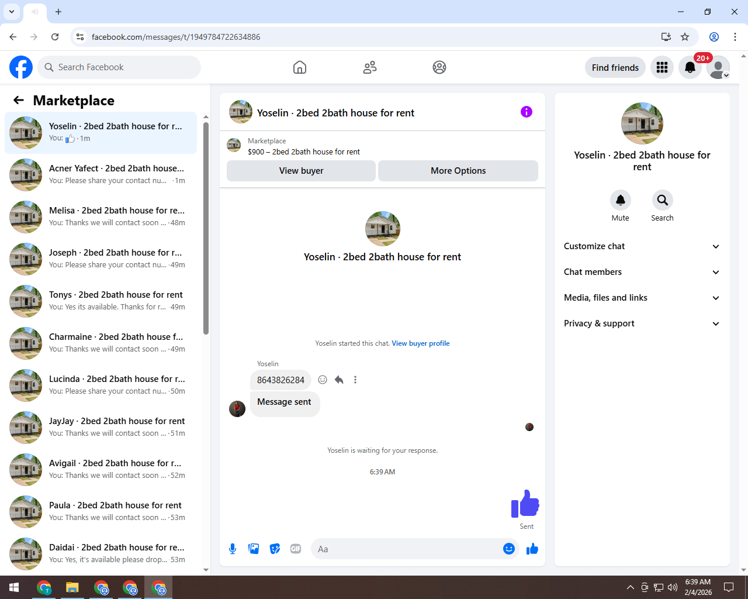Open File Explorer from taskbar
Viewport: 748px width, 599px height.
tap(72, 587)
